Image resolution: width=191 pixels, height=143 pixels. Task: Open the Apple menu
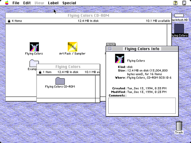pyautogui.click(x=7, y=3)
